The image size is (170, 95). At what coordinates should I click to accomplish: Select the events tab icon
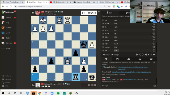[151, 59]
